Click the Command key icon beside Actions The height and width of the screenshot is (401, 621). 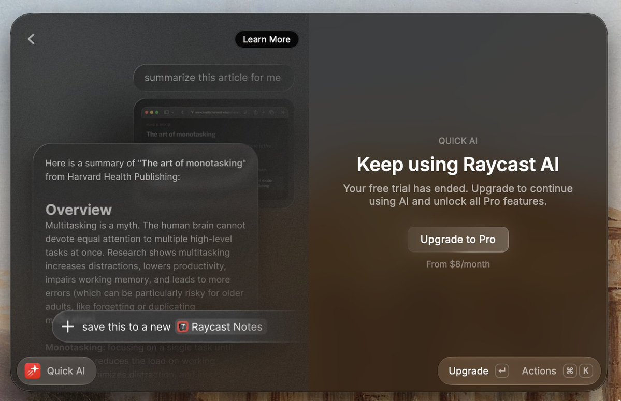570,370
